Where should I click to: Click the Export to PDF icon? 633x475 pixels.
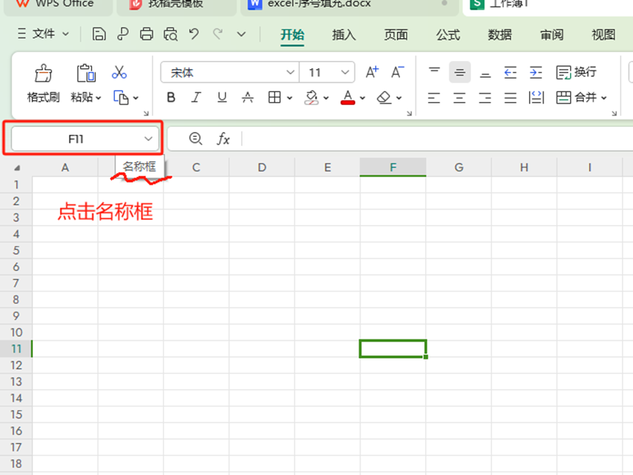123,34
